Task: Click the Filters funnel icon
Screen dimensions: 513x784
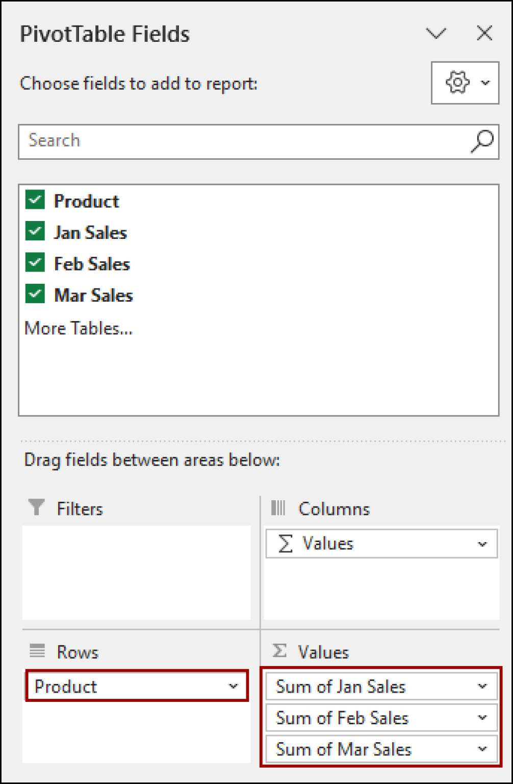Action: point(35,507)
